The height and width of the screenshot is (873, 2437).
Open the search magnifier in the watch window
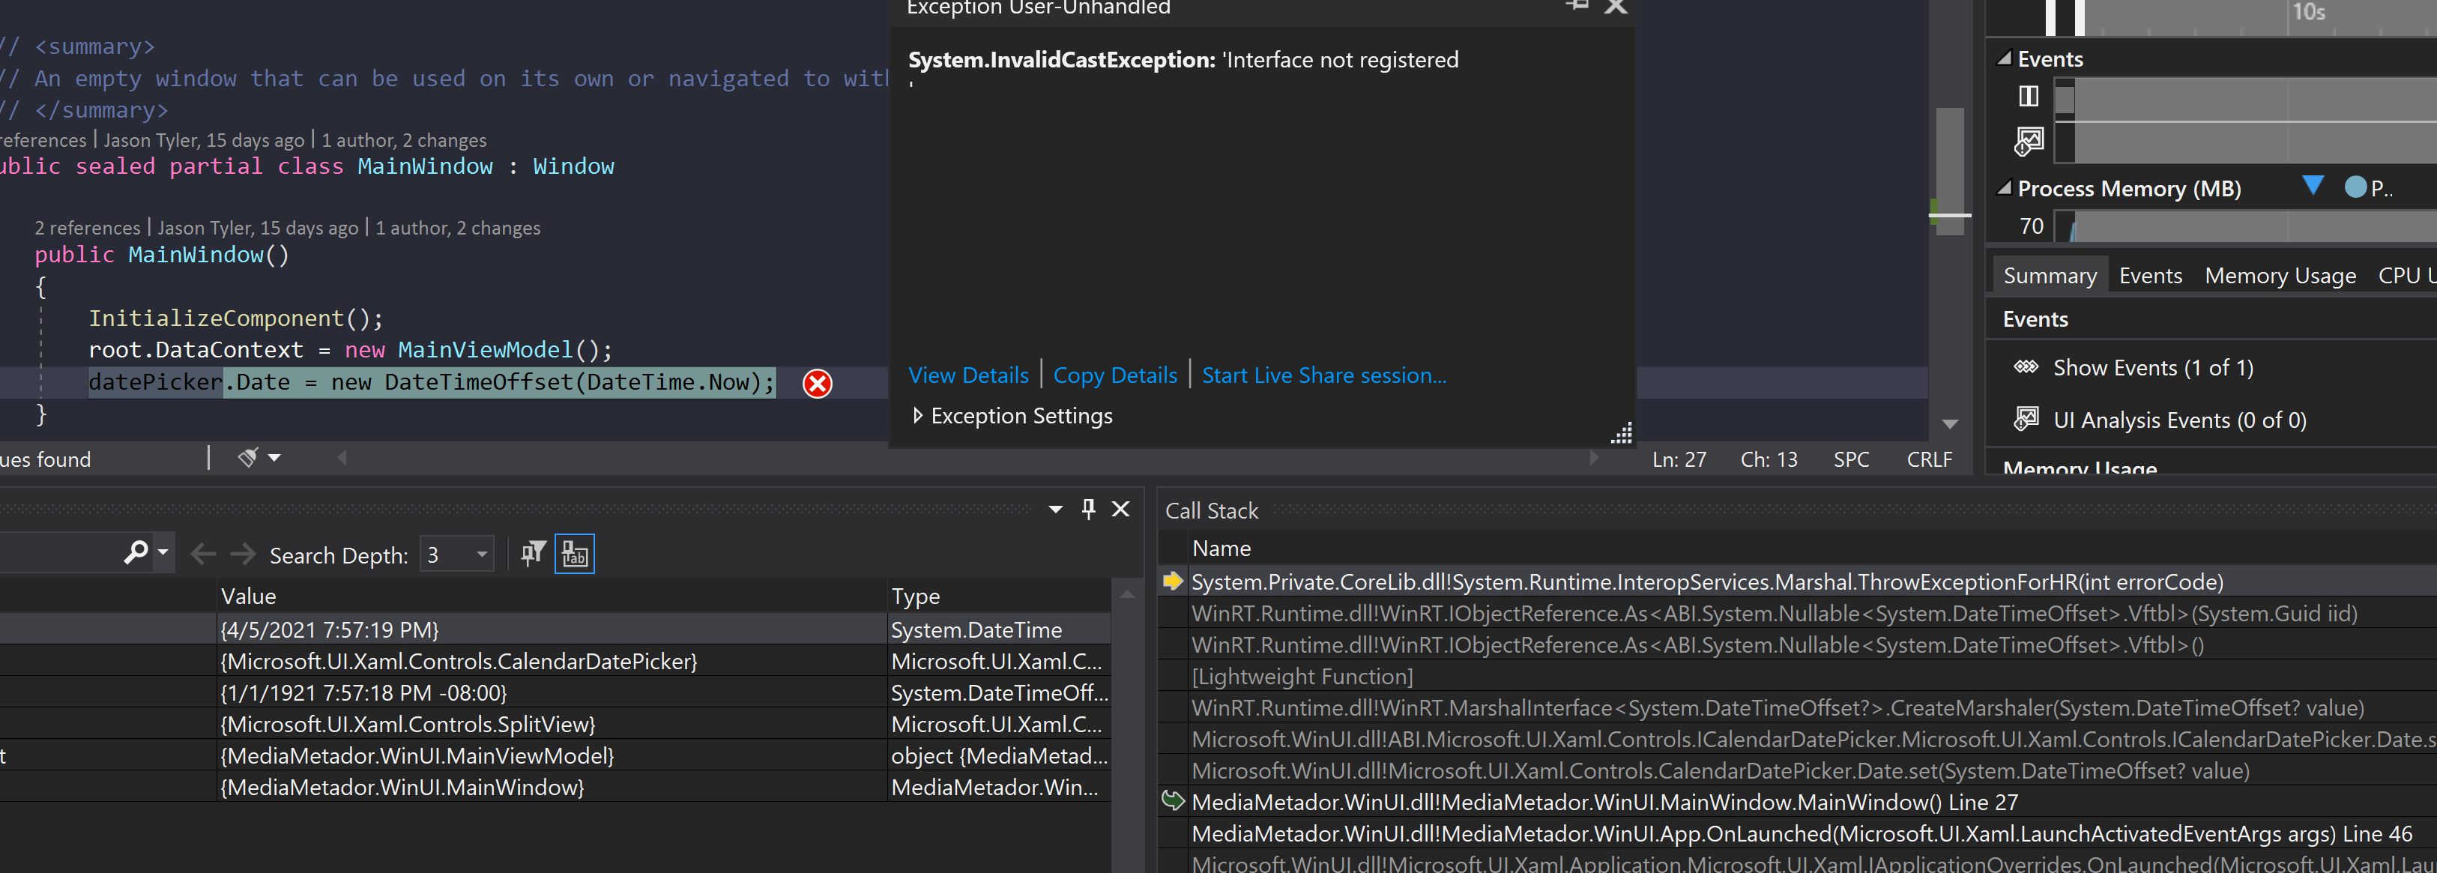coord(136,552)
